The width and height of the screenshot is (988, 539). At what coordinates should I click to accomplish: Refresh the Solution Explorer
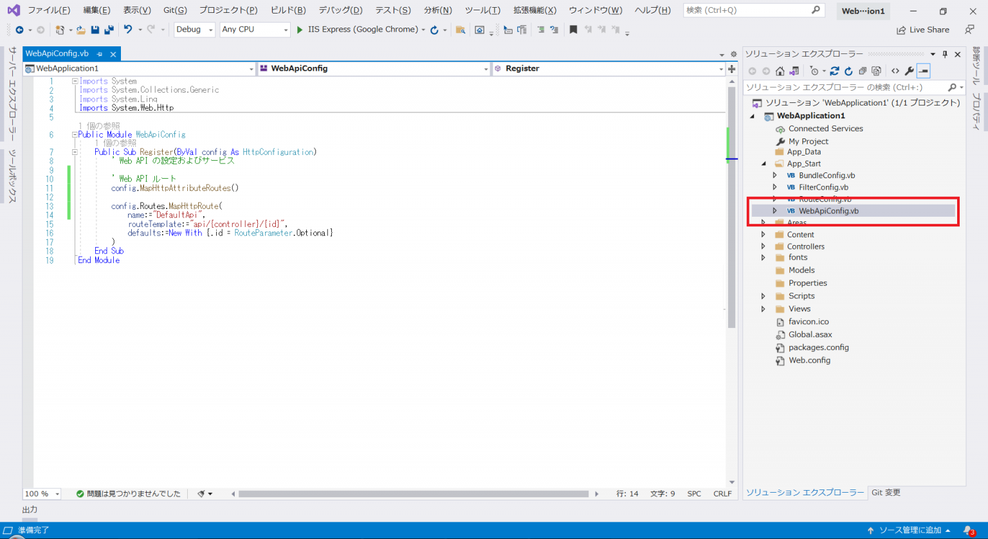pos(848,71)
